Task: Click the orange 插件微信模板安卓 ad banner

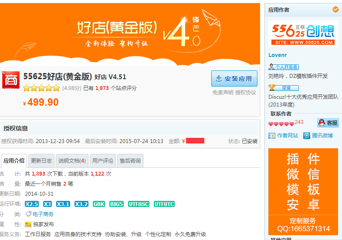Action: [303, 192]
